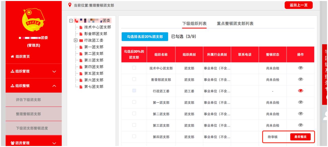Check the checkbox for 技术中心团支部 row
328x147 pixels.
click(134, 68)
